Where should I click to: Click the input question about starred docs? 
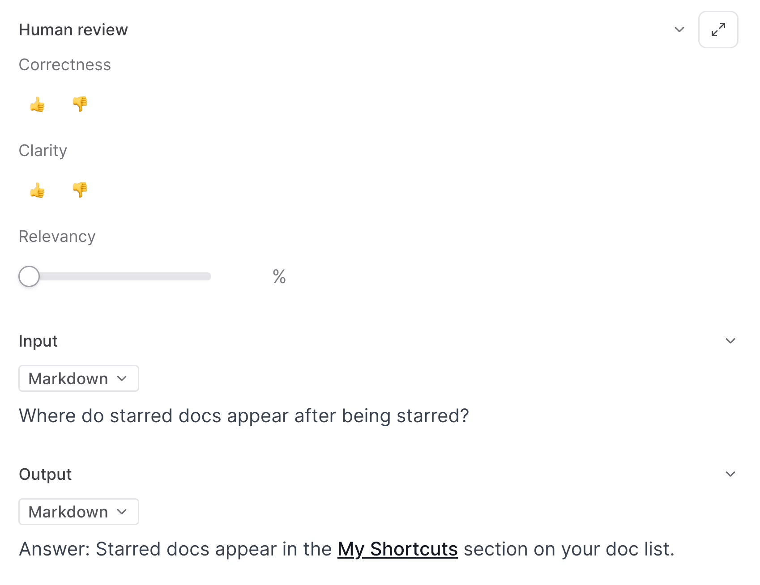(x=244, y=416)
